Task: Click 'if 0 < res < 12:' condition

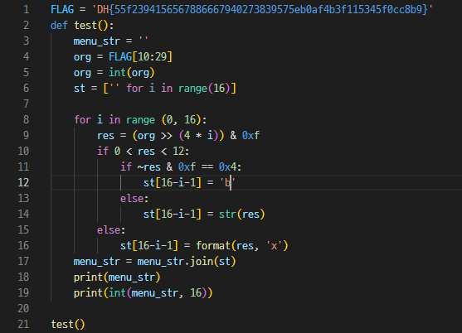Action: (x=143, y=152)
